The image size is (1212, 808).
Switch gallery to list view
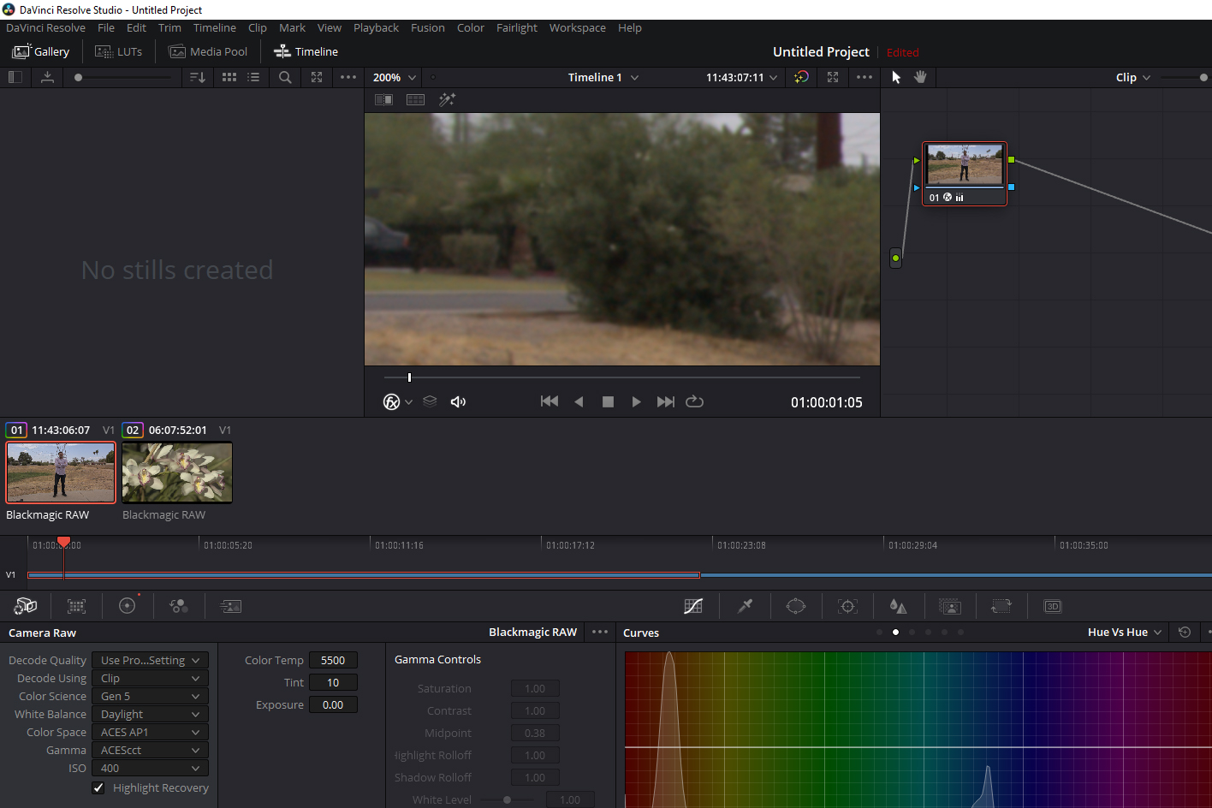(x=253, y=77)
